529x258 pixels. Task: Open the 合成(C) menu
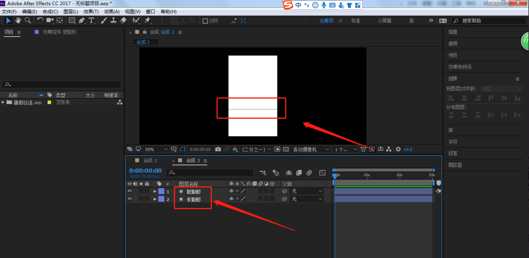pos(50,11)
